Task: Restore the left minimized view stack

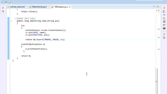Action: [3, 8]
